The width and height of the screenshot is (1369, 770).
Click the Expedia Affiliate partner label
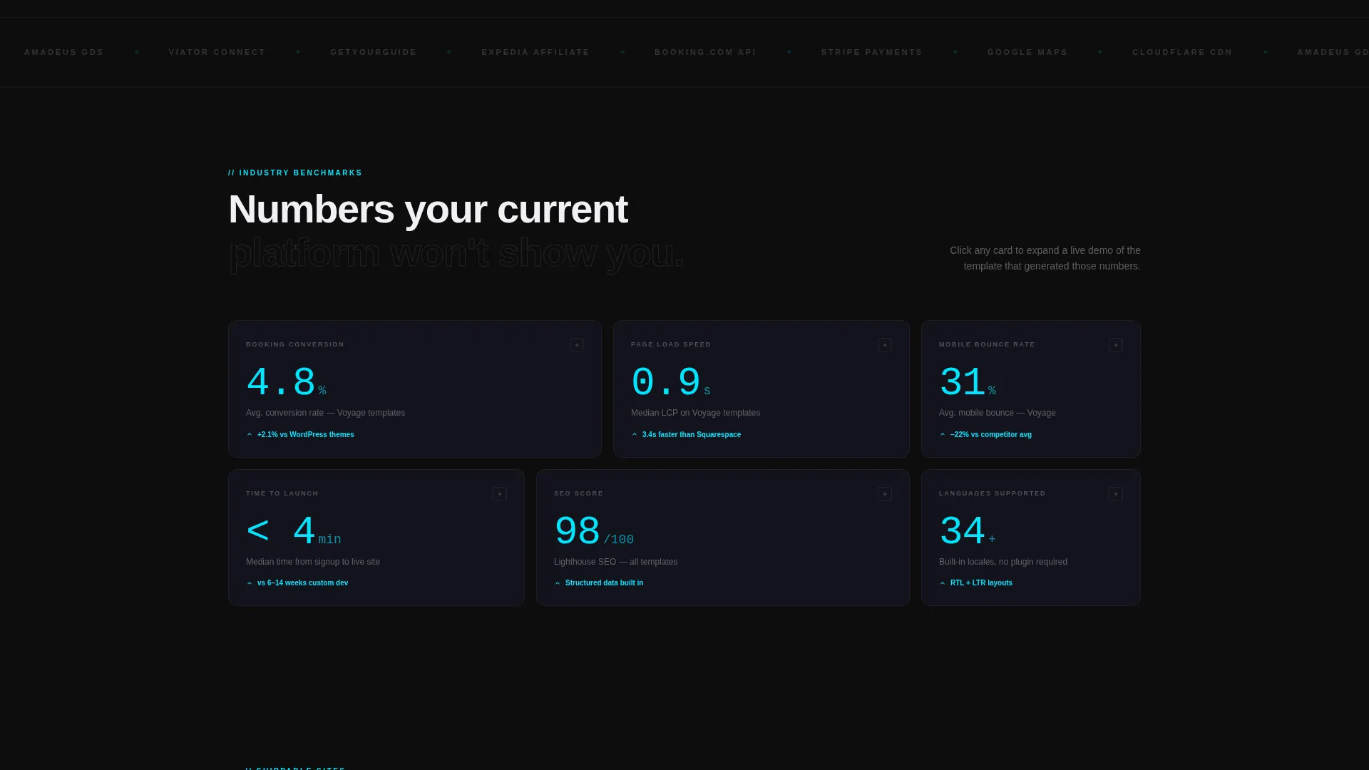coord(535,52)
